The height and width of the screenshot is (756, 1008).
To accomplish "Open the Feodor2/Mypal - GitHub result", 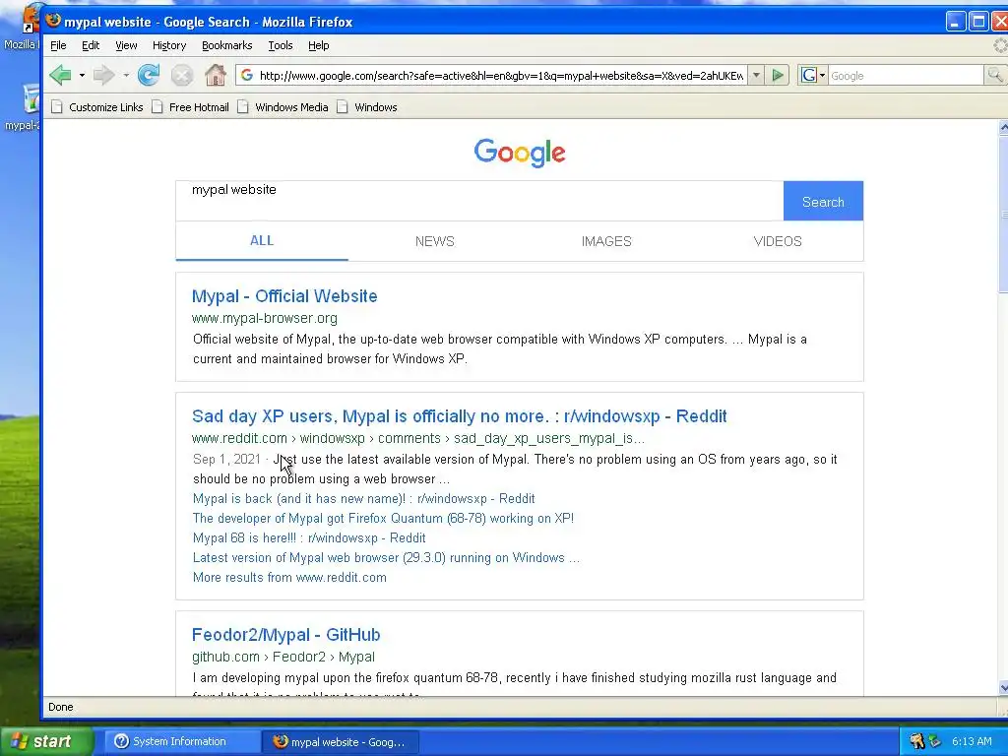I will point(286,635).
